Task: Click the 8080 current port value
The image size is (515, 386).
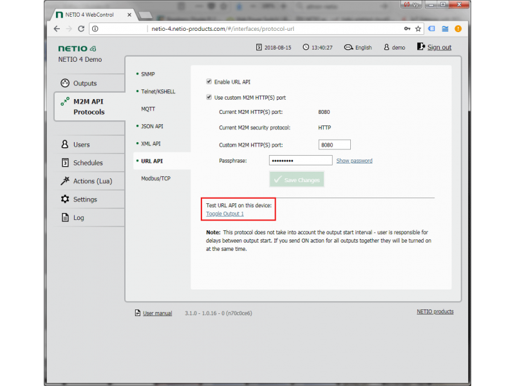Action: pyautogui.click(x=324, y=112)
